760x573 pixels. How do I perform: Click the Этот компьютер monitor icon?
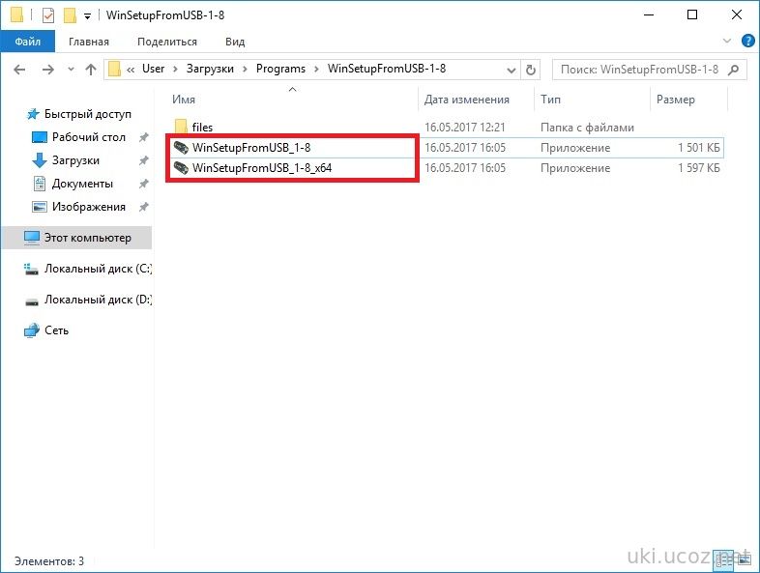(32, 238)
